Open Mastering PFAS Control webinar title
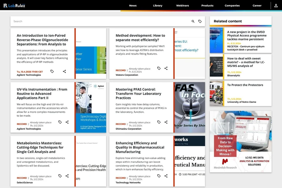 point(138,93)
